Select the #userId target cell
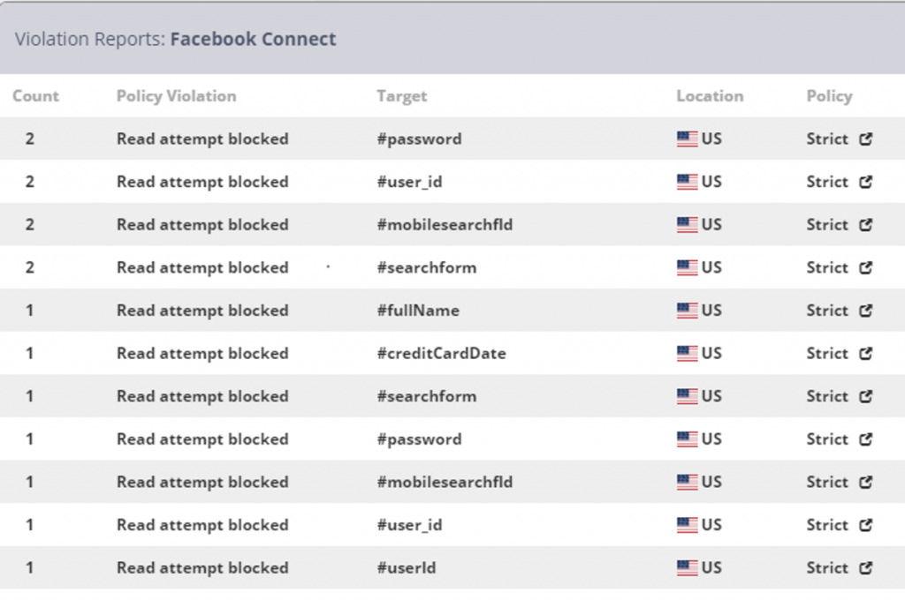Screen dimensions: 905x600 tap(407, 567)
